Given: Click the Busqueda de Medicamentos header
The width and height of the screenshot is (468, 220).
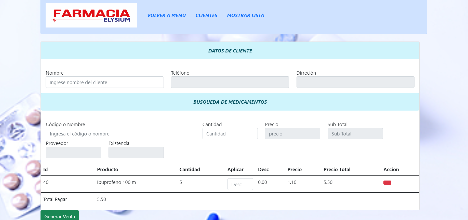Looking at the screenshot, I should [230, 102].
